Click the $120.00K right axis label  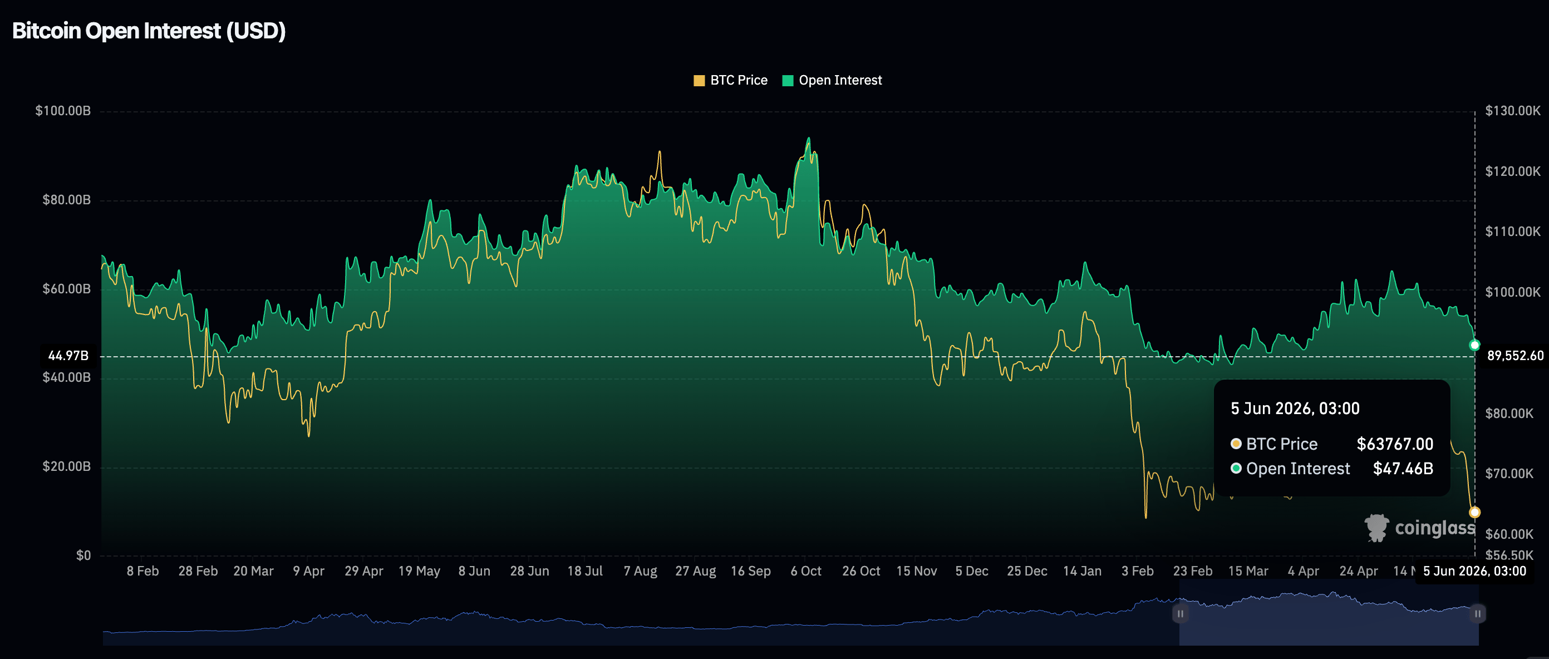click(x=1513, y=171)
